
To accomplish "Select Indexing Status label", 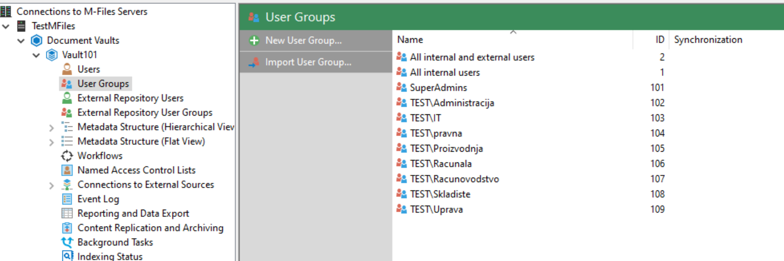I will (x=110, y=256).
